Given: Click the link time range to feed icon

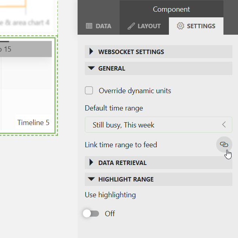Looking at the screenshot, I should pyautogui.click(x=224, y=144).
